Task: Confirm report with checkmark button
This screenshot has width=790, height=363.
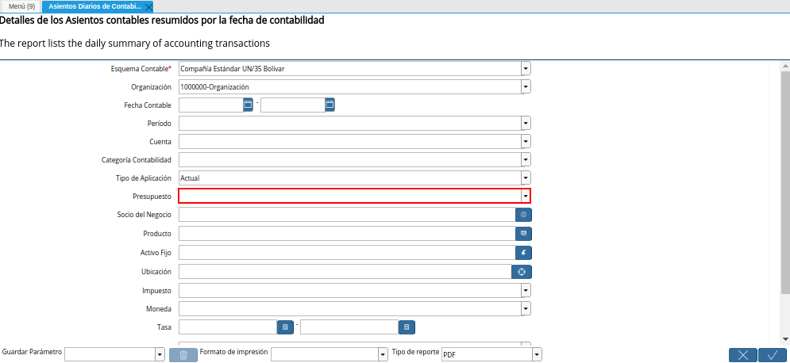Action: [x=773, y=354]
